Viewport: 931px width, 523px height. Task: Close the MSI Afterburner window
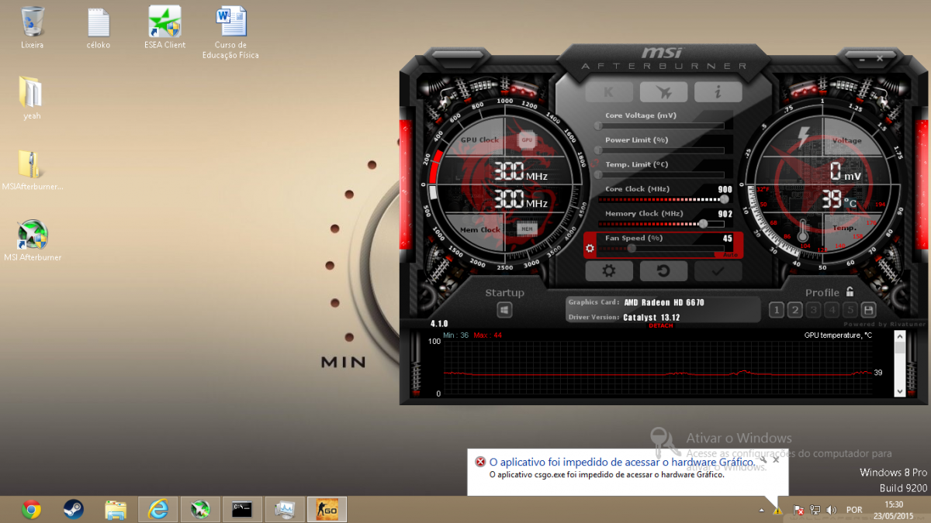pyautogui.click(x=880, y=58)
